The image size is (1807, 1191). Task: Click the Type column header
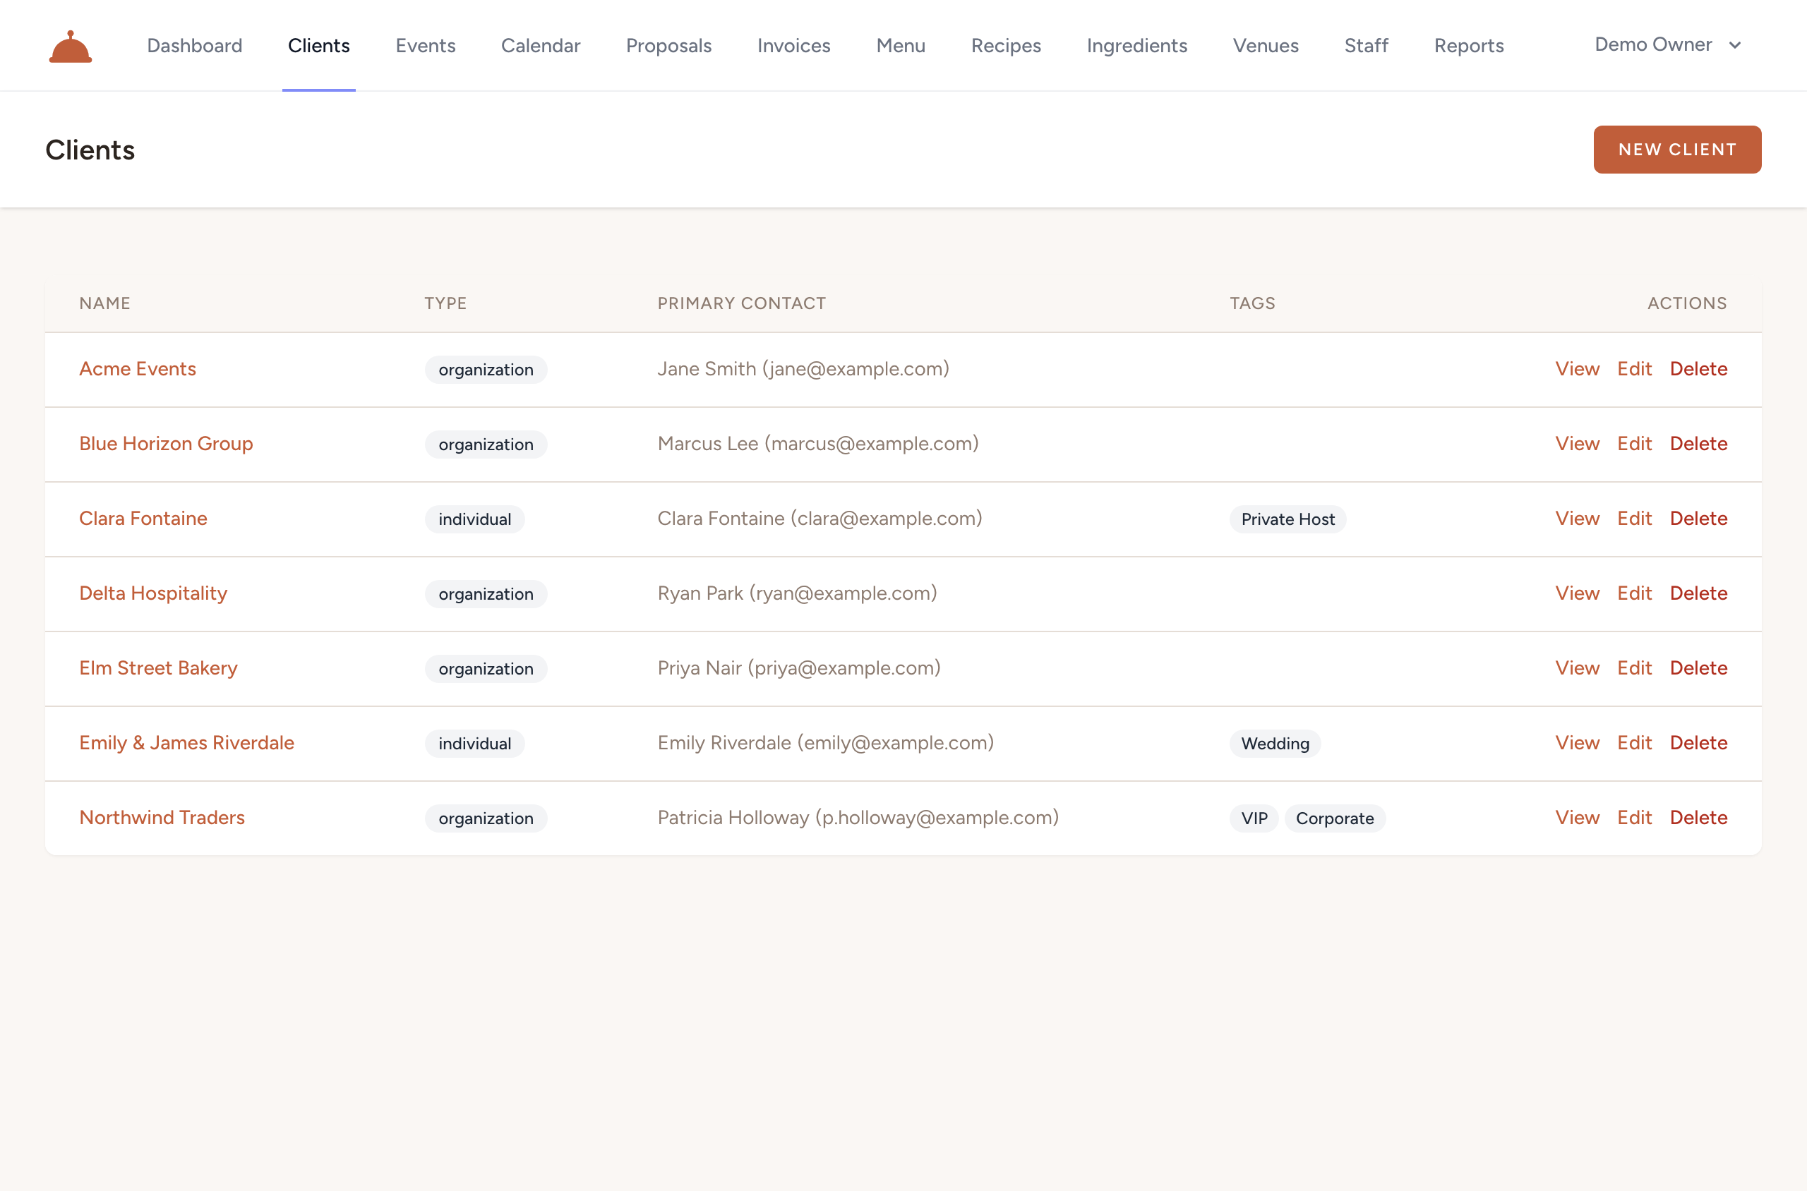(445, 304)
